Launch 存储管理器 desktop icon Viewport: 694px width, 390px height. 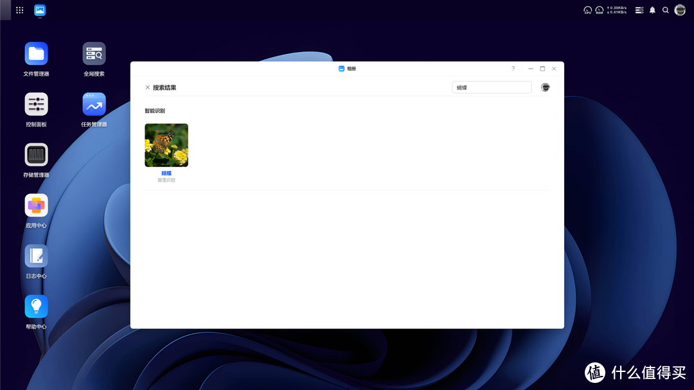[x=36, y=154]
